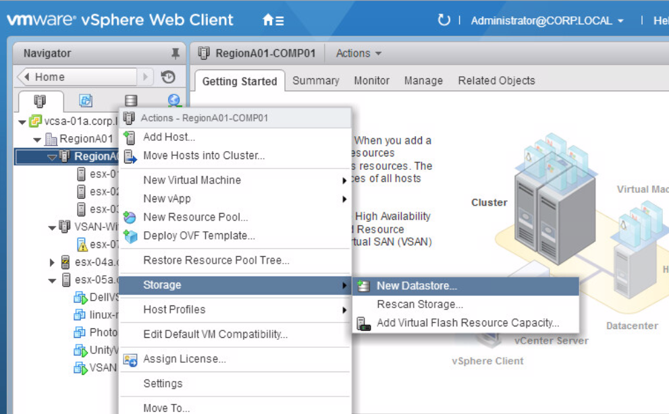Switch to Storage navigator tab icon

click(x=131, y=100)
